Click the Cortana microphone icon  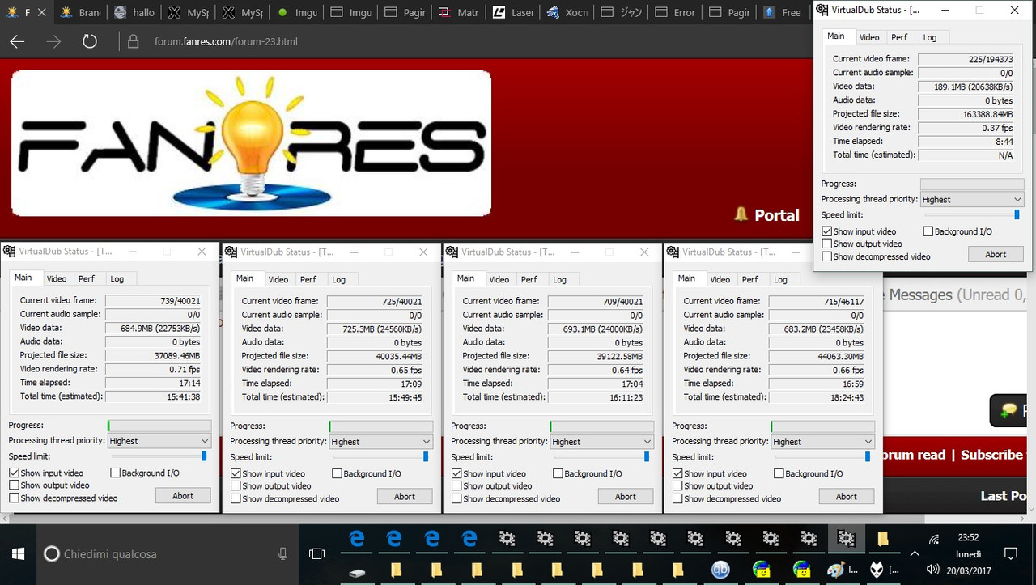click(x=282, y=554)
